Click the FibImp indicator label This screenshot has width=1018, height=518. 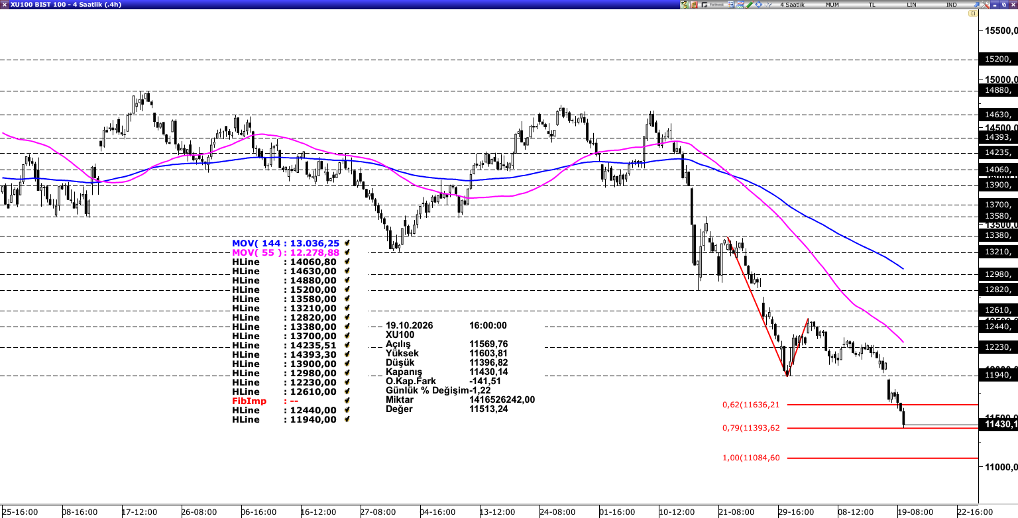tap(249, 401)
